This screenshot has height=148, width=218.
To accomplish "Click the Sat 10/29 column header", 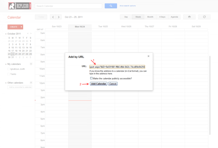I will click(196, 26).
